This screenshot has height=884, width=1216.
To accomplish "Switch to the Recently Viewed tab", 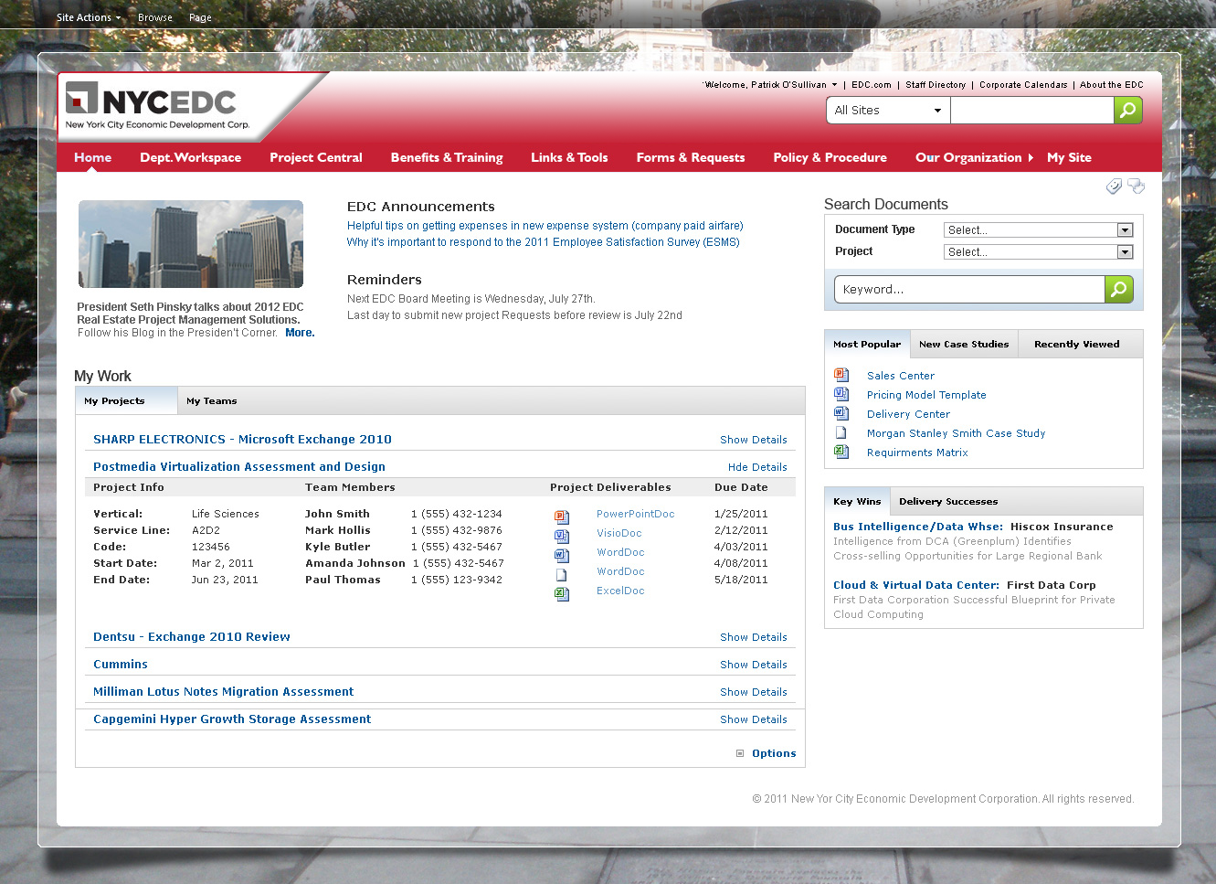I will [1076, 344].
